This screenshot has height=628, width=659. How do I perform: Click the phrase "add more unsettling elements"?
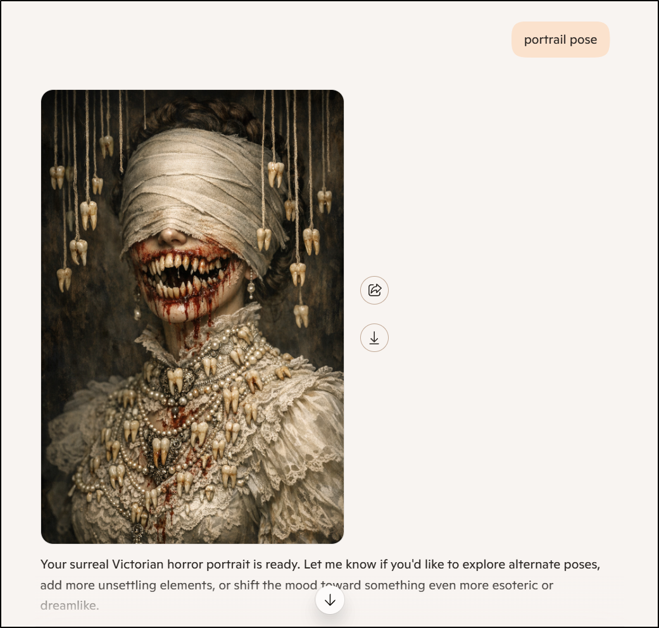[127, 585]
